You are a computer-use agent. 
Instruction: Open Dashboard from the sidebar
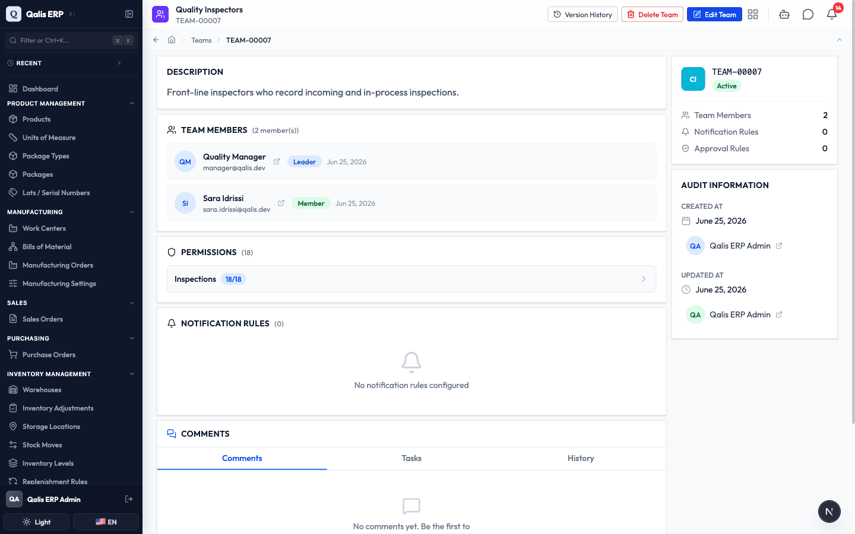pos(71,89)
